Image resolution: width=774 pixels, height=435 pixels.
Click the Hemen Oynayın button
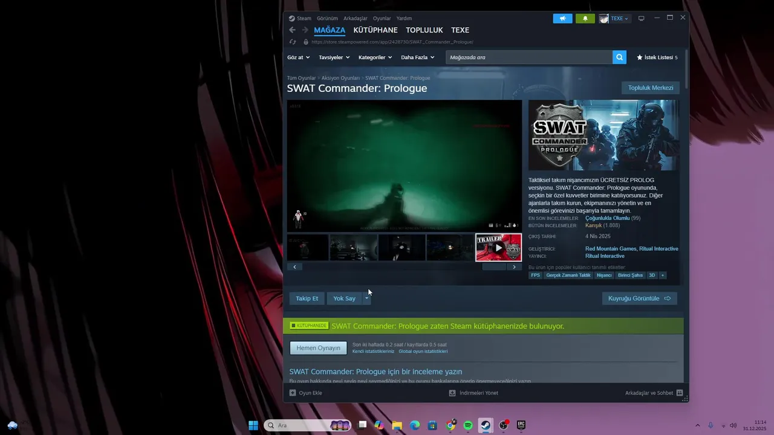318,348
